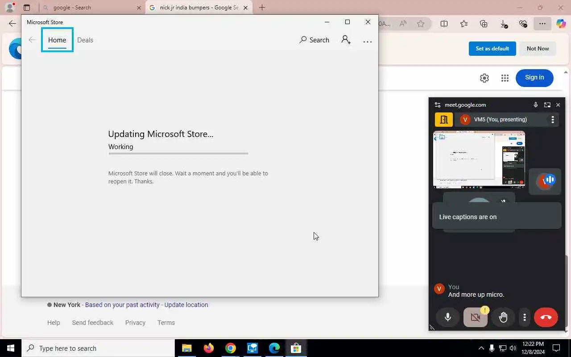Open volume control in system tray
The height and width of the screenshot is (357, 571).
(513, 348)
